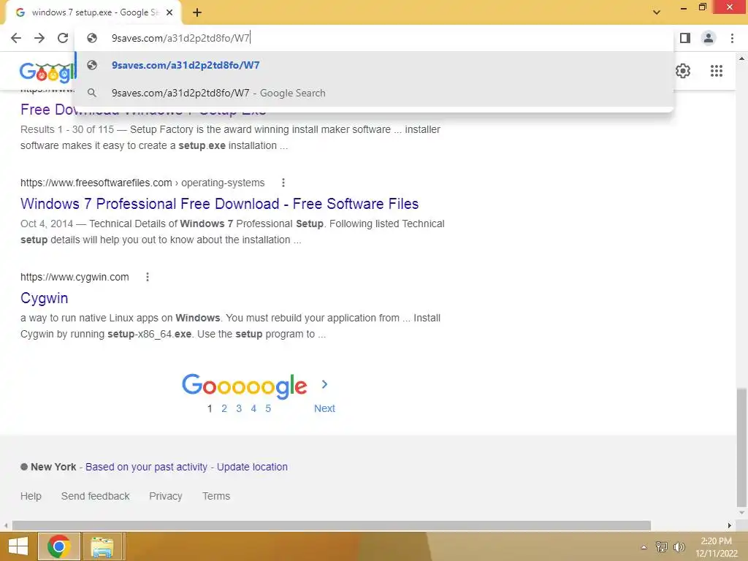This screenshot has width=748, height=561.
Task: Open a new browser tab
Action: pyautogui.click(x=197, y=12)
